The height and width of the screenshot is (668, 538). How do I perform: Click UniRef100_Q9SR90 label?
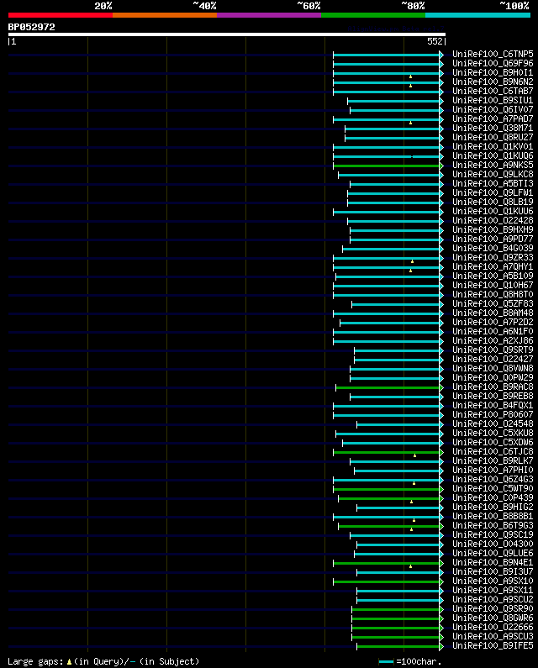tap(493, 609)
